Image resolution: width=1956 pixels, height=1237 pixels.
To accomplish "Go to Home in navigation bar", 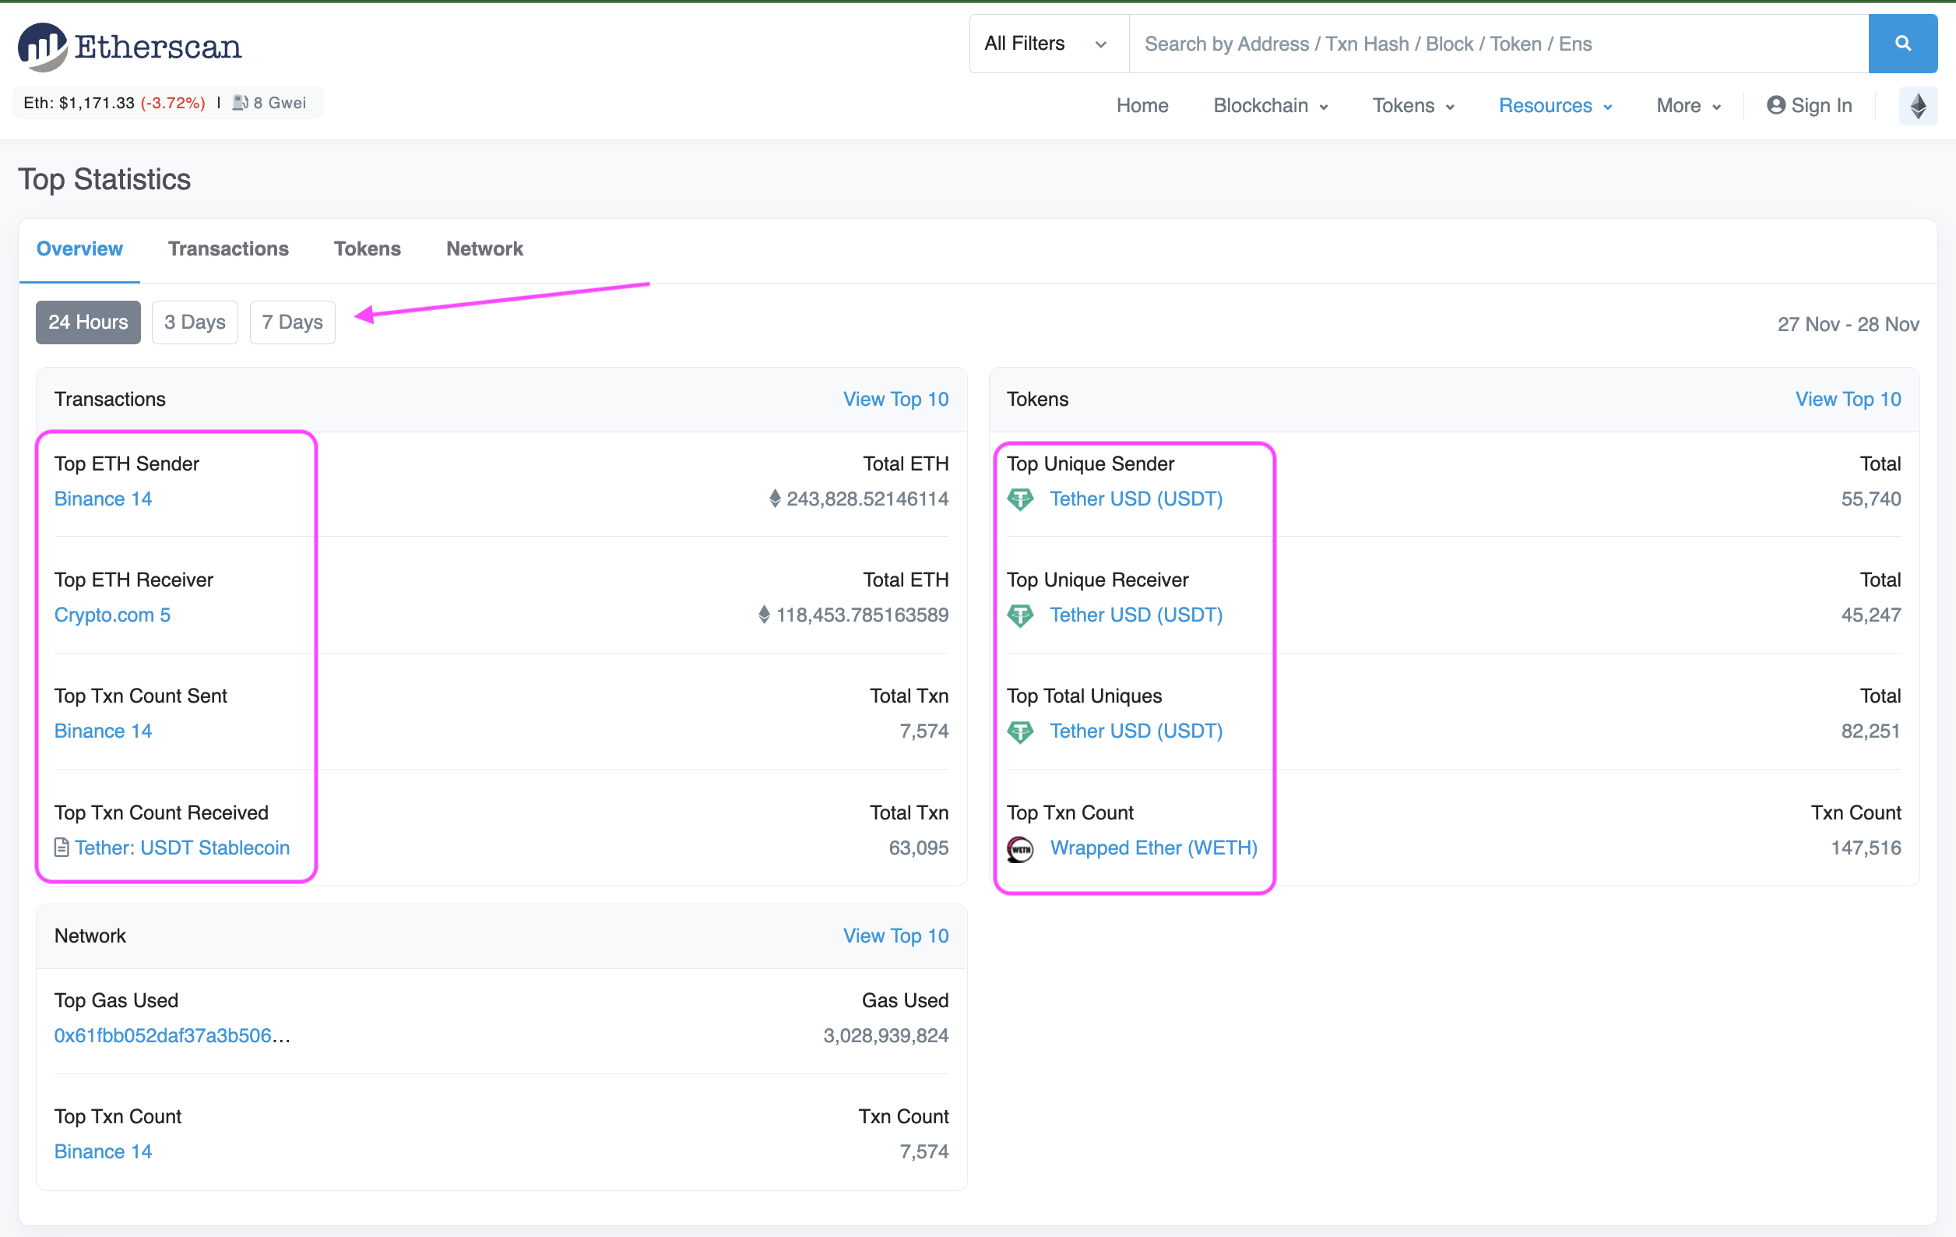I will (1142, 106).
